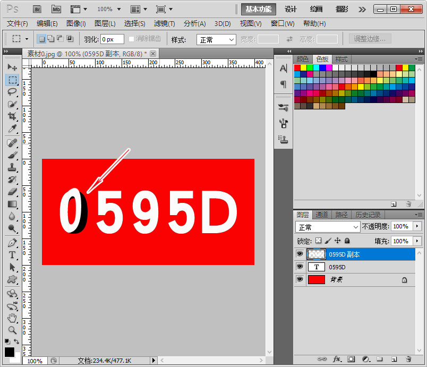
Task: Open the 样式 dropdown
Action: coord(216,40)
